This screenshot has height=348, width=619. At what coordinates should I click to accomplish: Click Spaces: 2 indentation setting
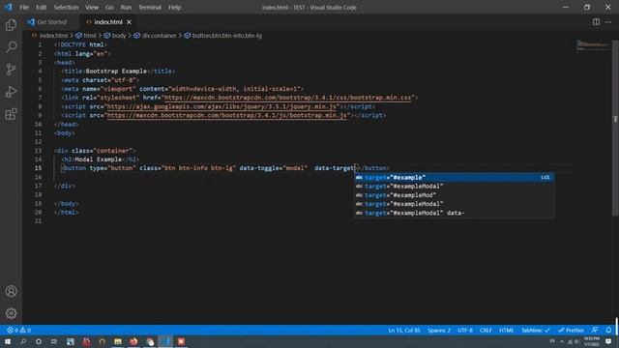(438, 331)
